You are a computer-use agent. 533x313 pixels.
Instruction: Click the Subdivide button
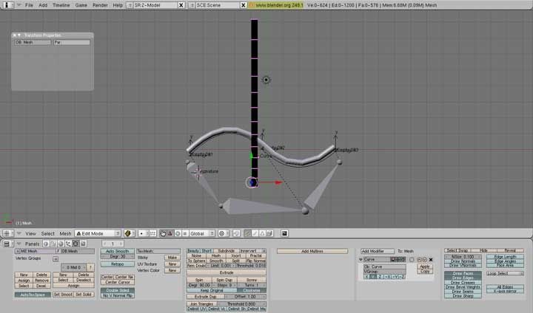[226, 251]
